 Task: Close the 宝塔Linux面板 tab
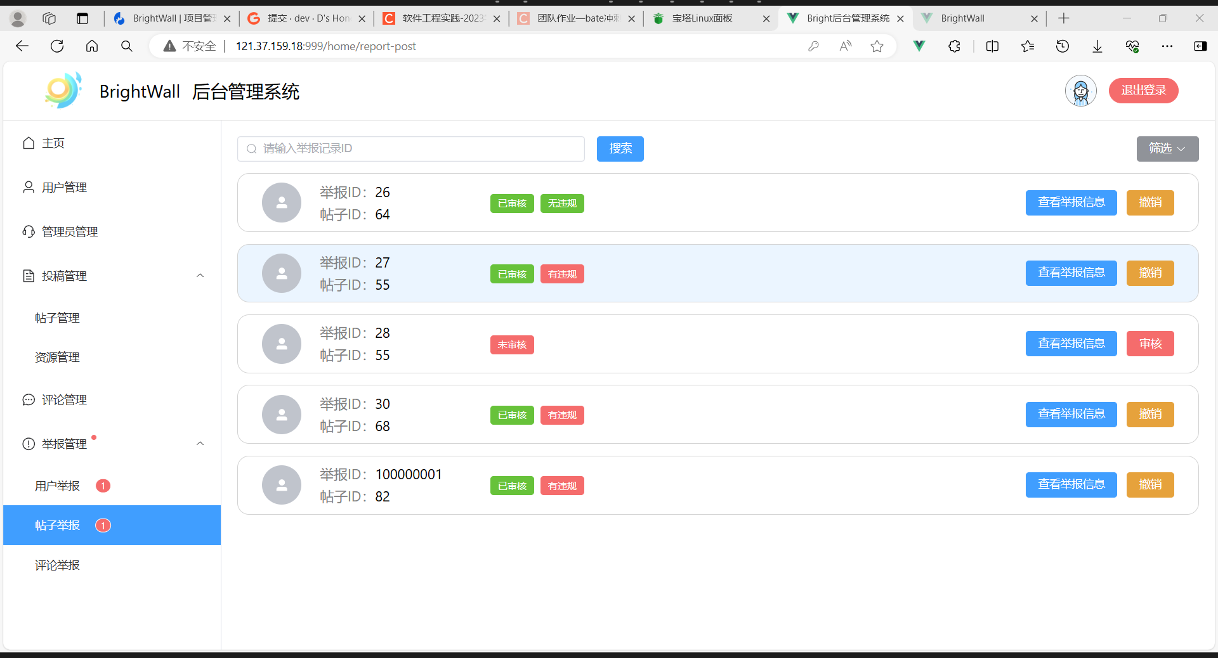click(766, 19)
